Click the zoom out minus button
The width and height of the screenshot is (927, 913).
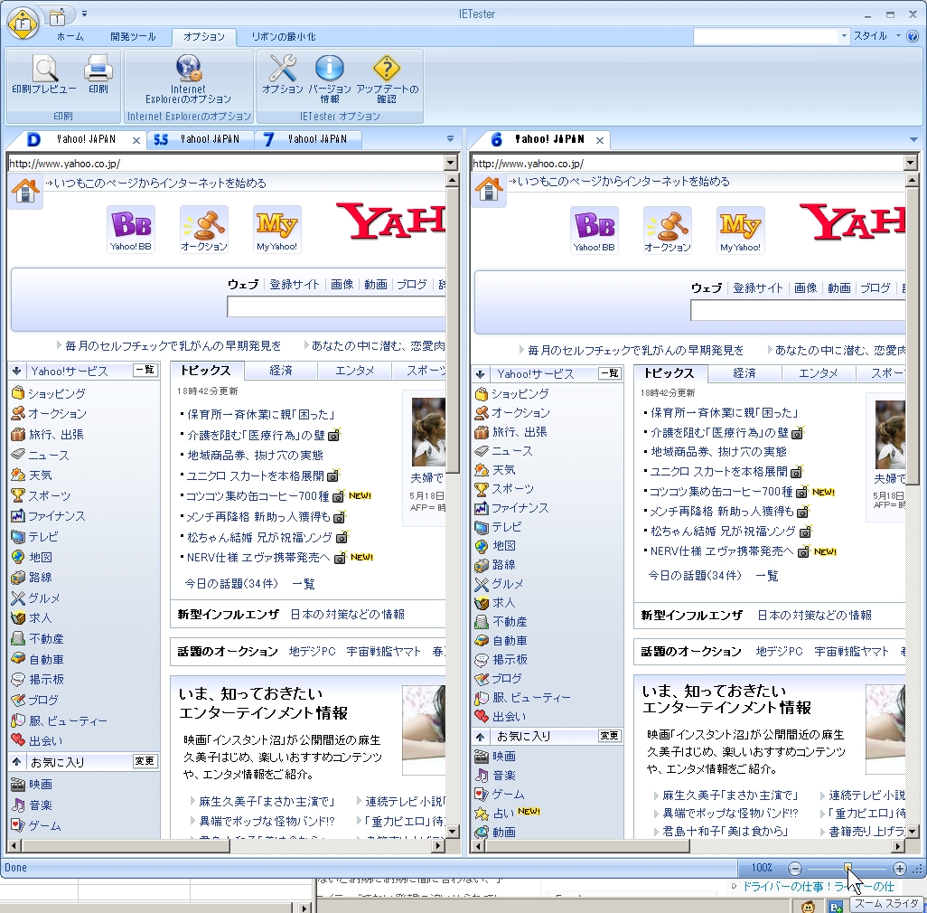[795, 868]
